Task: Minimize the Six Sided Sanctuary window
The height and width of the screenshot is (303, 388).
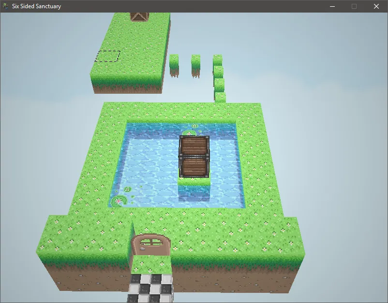Action: coord(332,6)
